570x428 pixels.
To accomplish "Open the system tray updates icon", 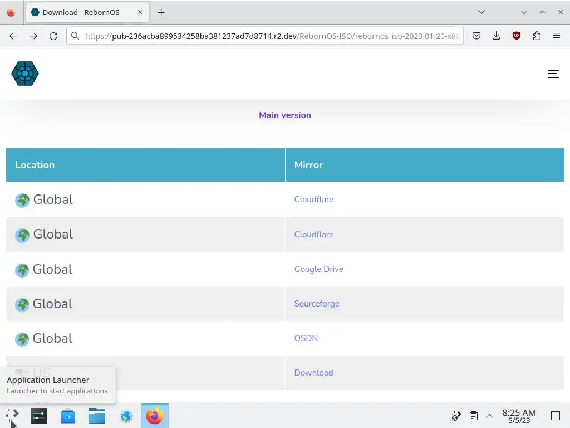I will click(x=456, y=416).
